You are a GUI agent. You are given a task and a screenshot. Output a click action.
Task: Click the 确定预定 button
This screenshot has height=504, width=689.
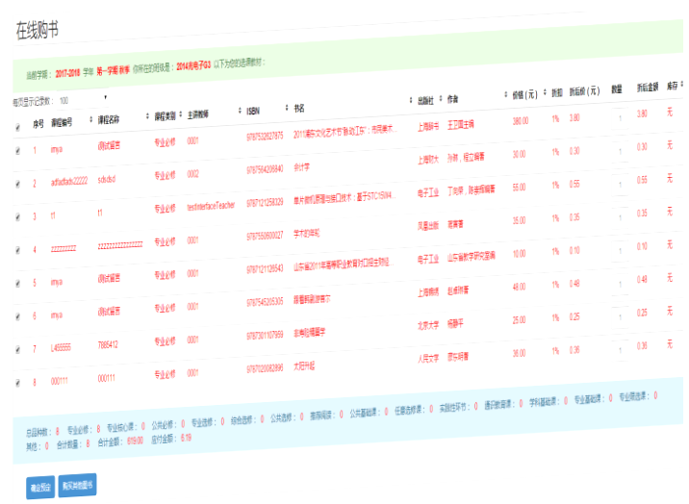click(x=40, y=487)
